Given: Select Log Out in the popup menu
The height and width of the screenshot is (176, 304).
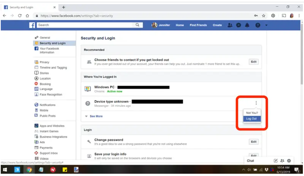Looking at the screenshot, I should [252, 119].
